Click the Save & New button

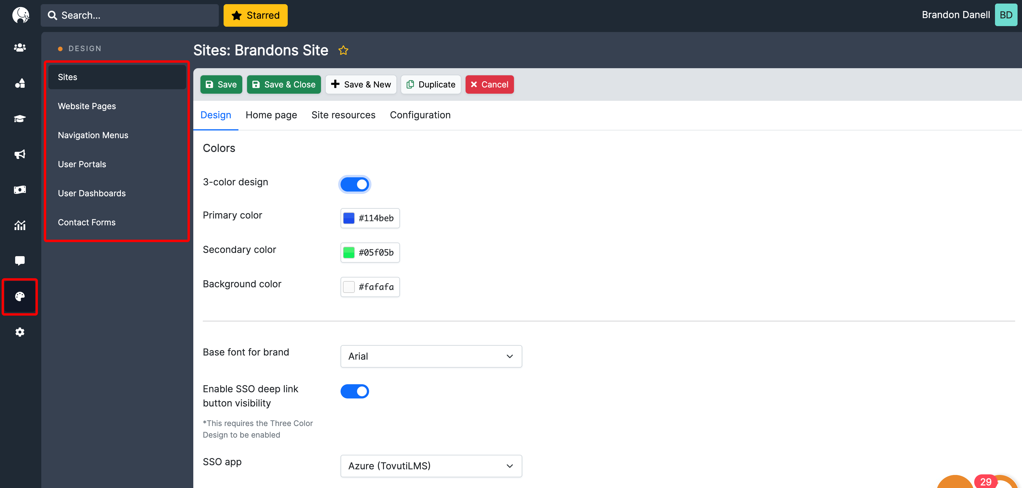[361, 84]
